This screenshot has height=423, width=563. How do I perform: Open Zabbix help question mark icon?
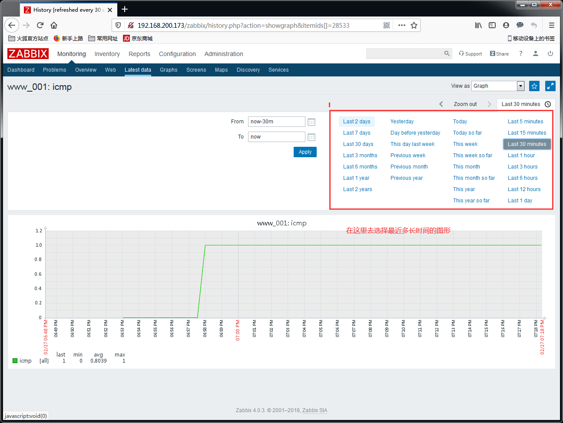click(520, 53)
